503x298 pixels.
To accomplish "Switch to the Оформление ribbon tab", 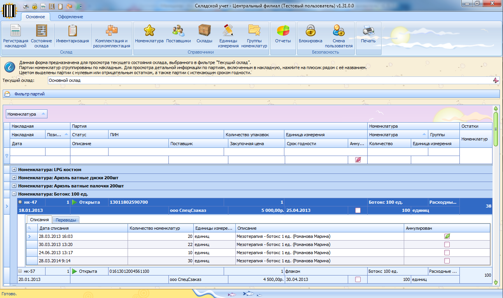I will [70, 17].
